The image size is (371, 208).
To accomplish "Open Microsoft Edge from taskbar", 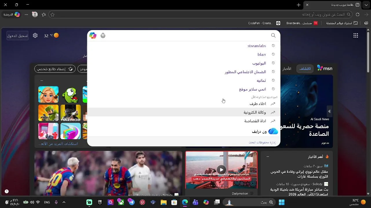I will (x=185, y=202).
